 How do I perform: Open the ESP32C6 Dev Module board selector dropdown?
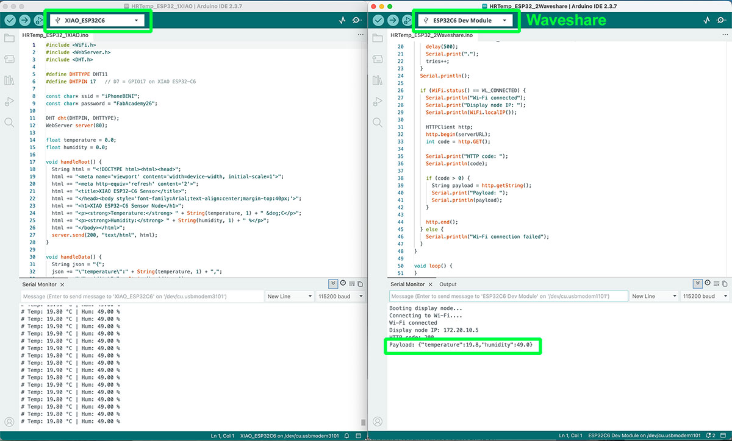tap(465, 20)
